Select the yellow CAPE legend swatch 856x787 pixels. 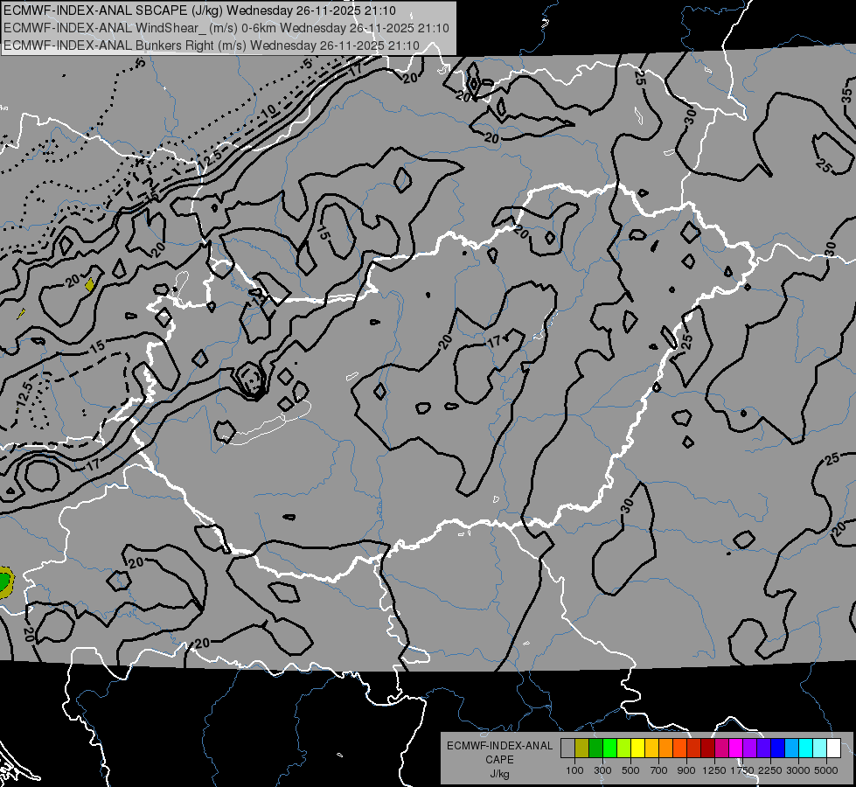637,748
